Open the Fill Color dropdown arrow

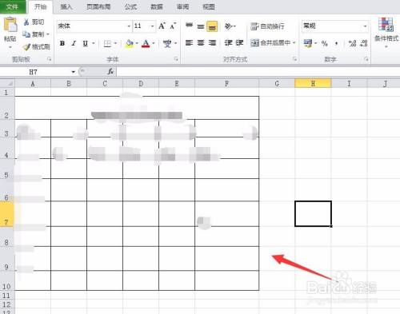point(137,43)
